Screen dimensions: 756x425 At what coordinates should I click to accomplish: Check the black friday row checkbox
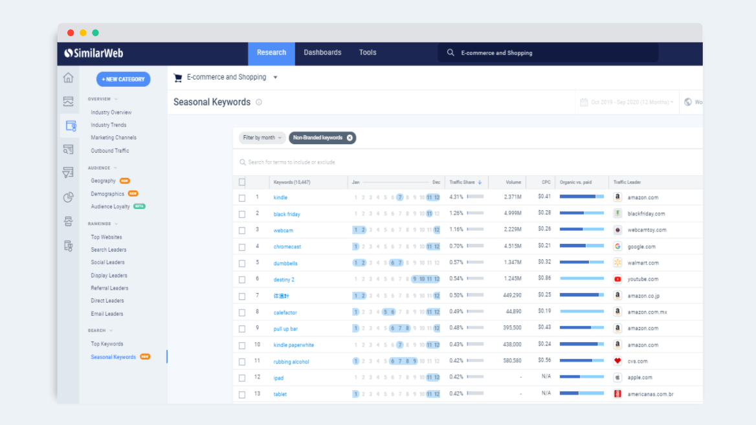pos(242,214)
